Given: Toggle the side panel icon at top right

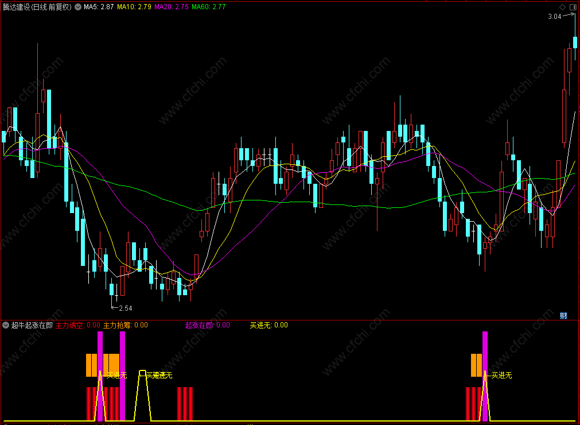Looking at the screenshot, I should coord(574,7).
